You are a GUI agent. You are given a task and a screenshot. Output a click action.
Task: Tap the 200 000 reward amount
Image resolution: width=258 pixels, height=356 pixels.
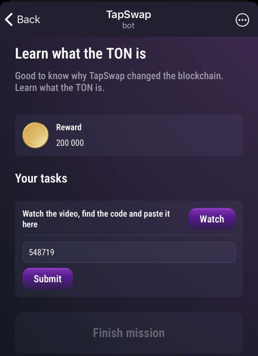(70, 143)
